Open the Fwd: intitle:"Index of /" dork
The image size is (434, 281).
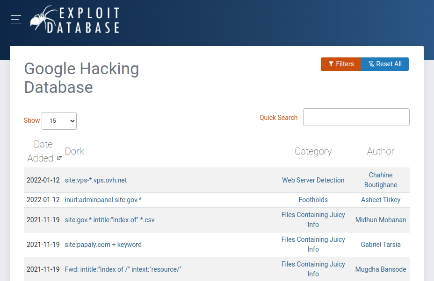click(123, 269)
